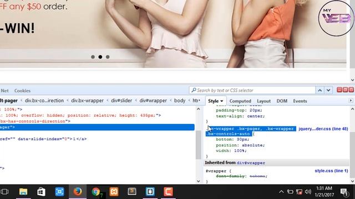Click the struck-through font-family property
Viewport: 355px width, 199px height.
tap(242, 176)
